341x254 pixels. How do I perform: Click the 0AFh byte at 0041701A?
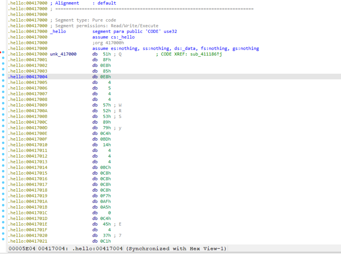point(105,201)
